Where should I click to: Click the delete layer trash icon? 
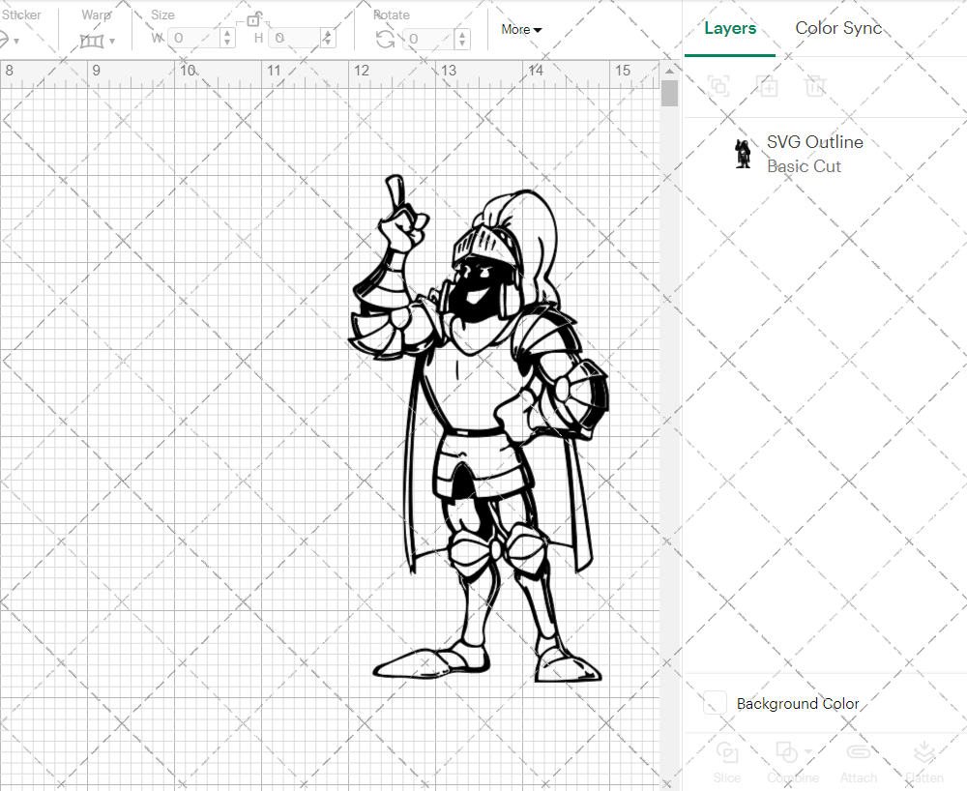coord(815,87)
